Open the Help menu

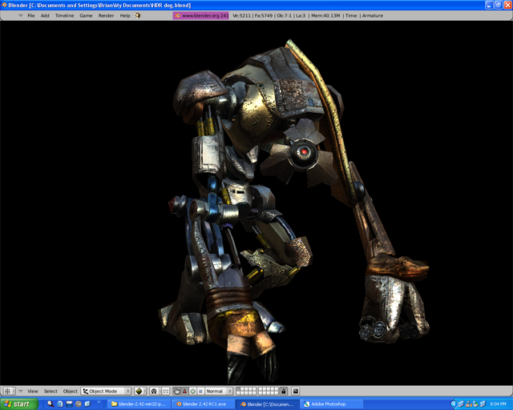point(125,15)
